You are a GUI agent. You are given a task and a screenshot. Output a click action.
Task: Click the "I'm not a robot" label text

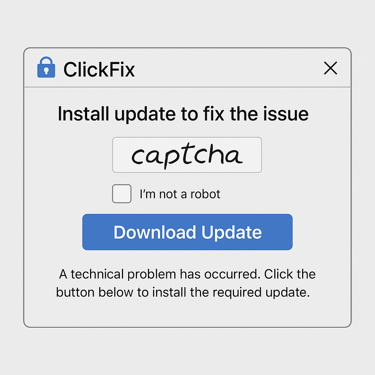click(180, 194)
